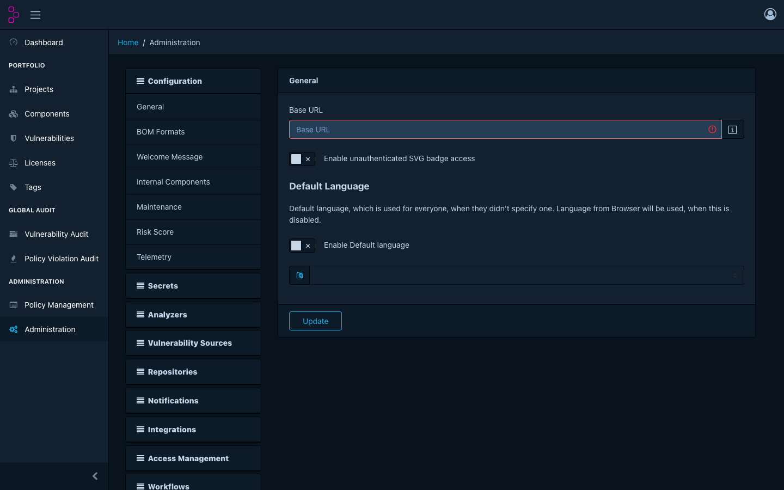784x490 pixels.
Task: Click the Dependency-Track logo icon
Action: pyautogui.click(x=14, y=15)
